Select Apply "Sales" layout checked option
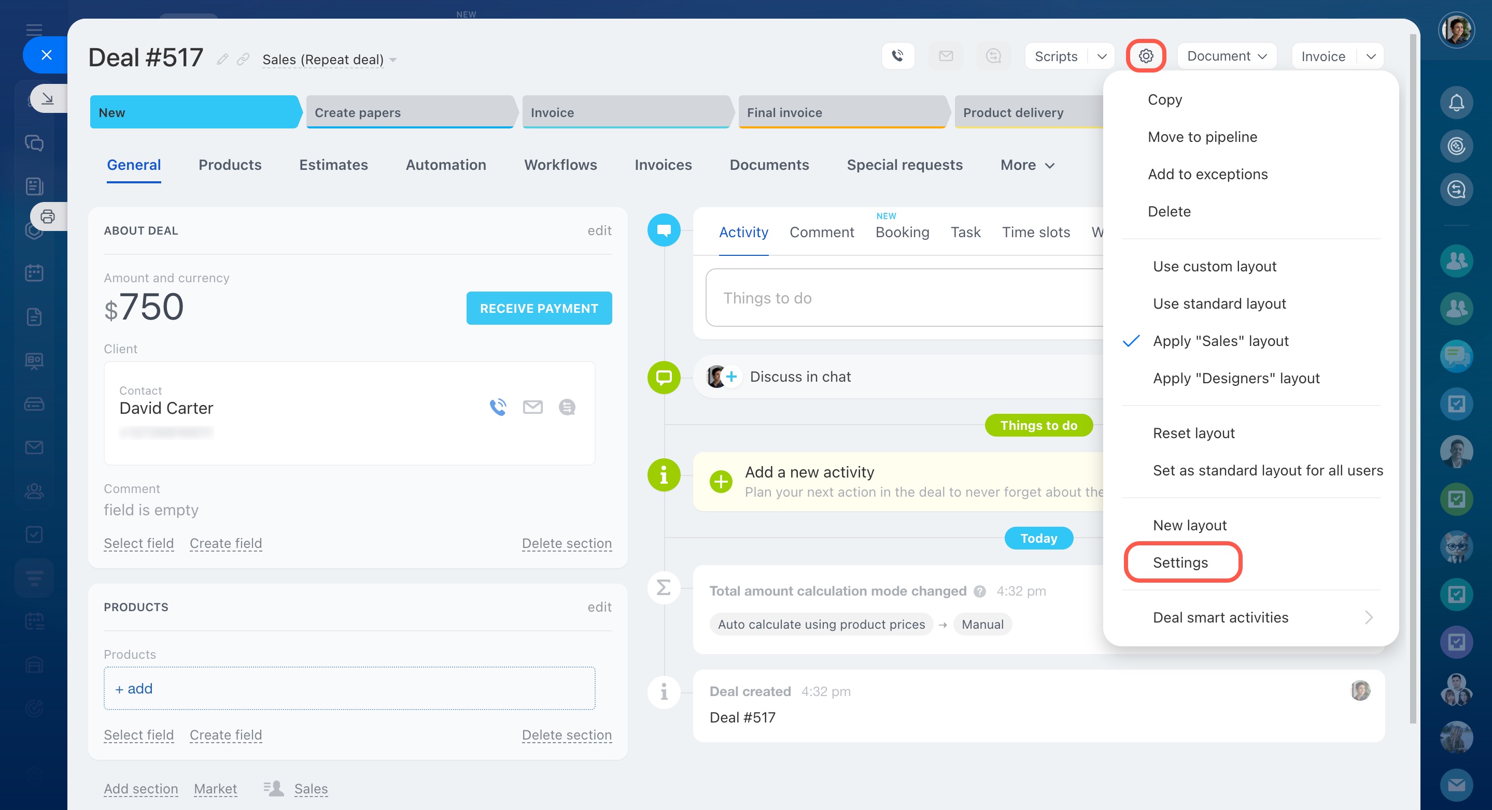1492x810 pixels. [1220, 341]
